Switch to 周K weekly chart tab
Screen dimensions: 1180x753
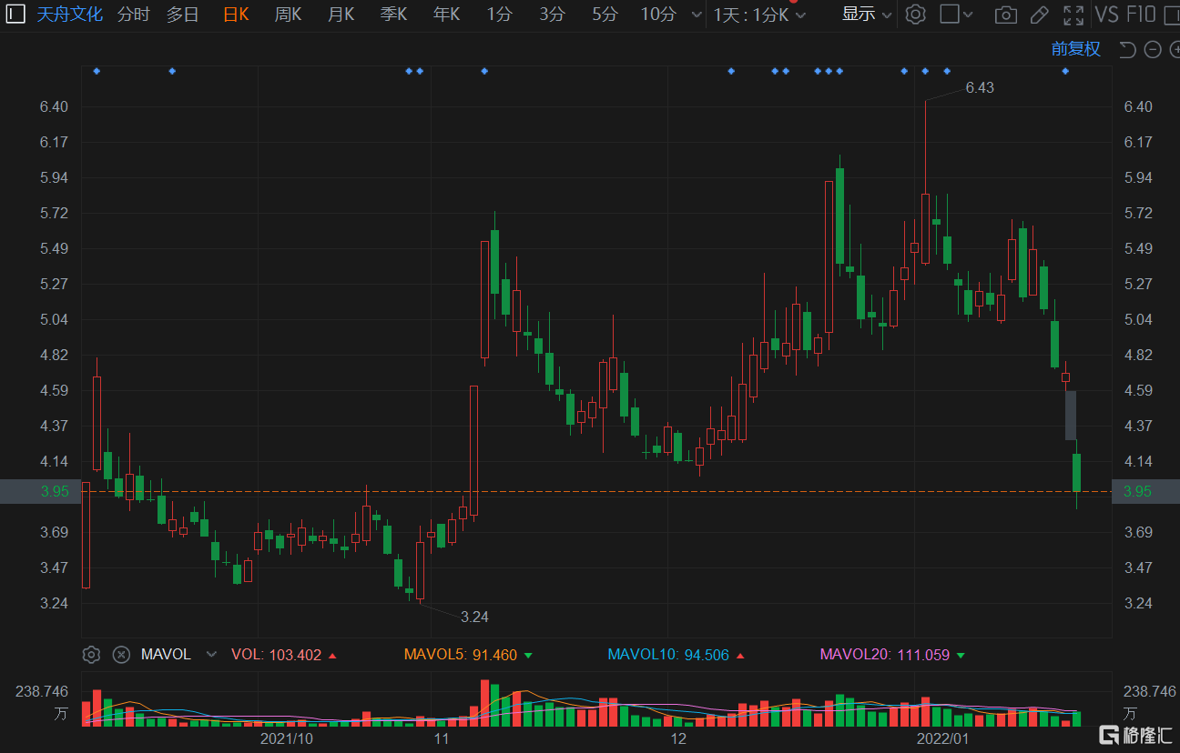coord(288,15)
